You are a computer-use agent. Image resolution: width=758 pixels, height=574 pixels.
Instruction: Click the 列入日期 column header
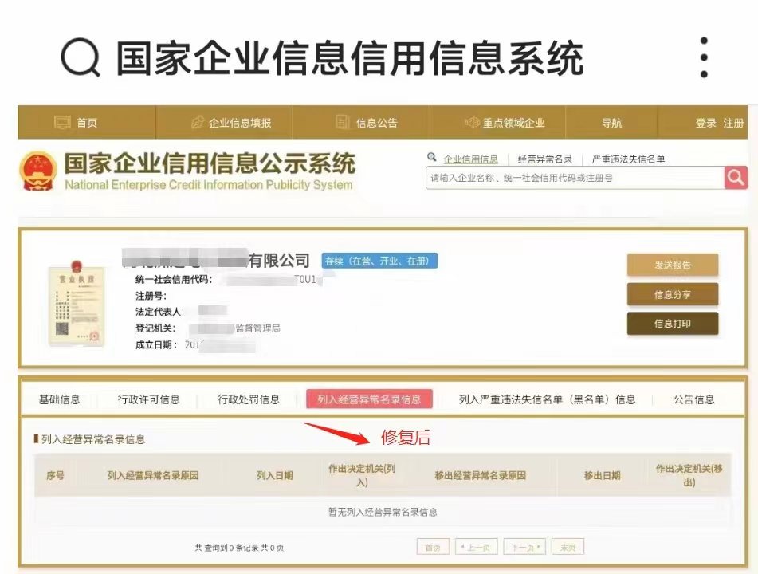275,475
